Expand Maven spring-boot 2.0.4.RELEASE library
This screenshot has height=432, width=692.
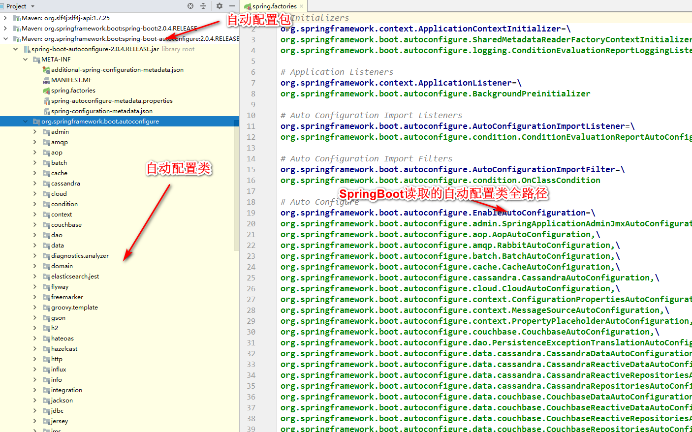click(x=5, y=28)
